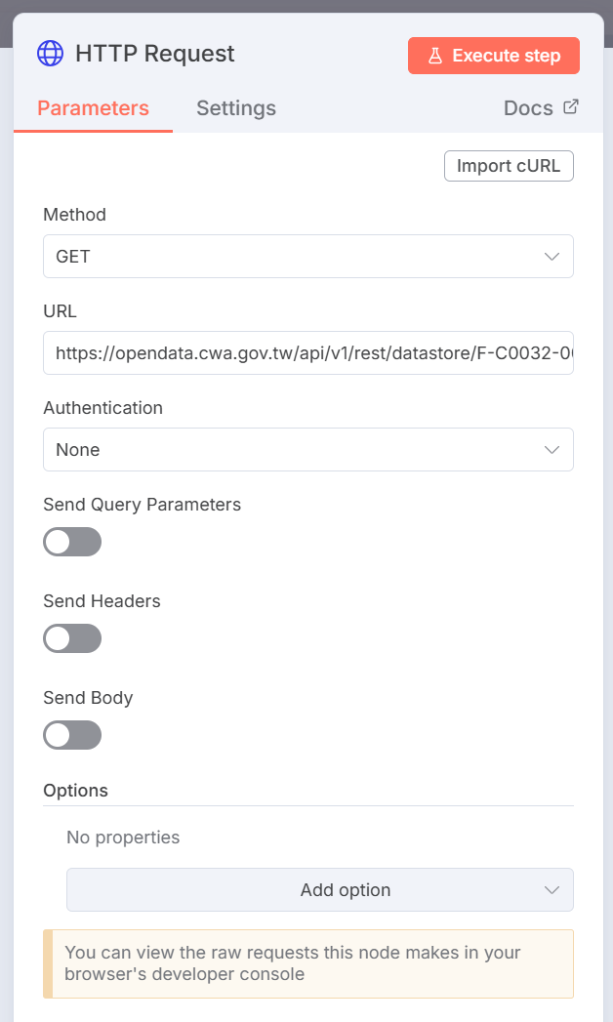Switch to the Settings tab

coord(236,108)
